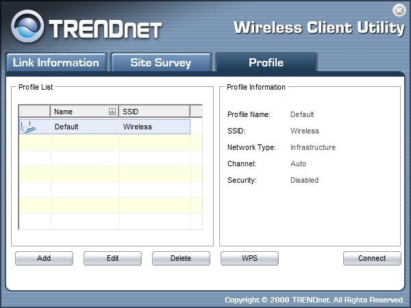Click the SSID value Wireless in Profile Information
411x308 pixels.
tap(305, 131)
